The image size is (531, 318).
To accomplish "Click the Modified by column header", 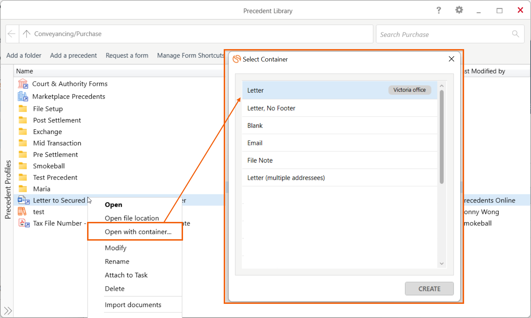I will pos(484,71).
